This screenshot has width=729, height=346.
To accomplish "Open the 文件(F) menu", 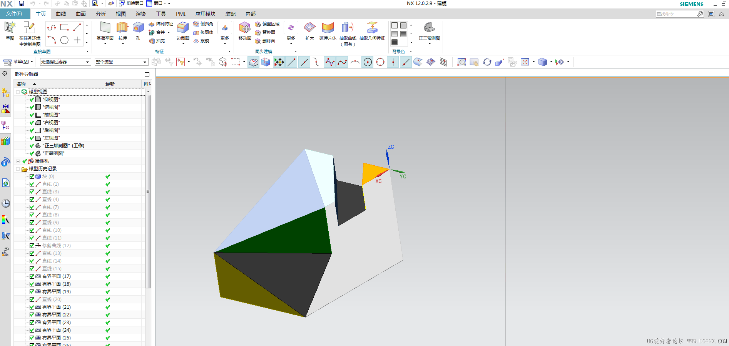I will (14, 14).
